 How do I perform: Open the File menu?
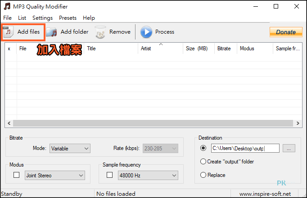tap(8, 18)
